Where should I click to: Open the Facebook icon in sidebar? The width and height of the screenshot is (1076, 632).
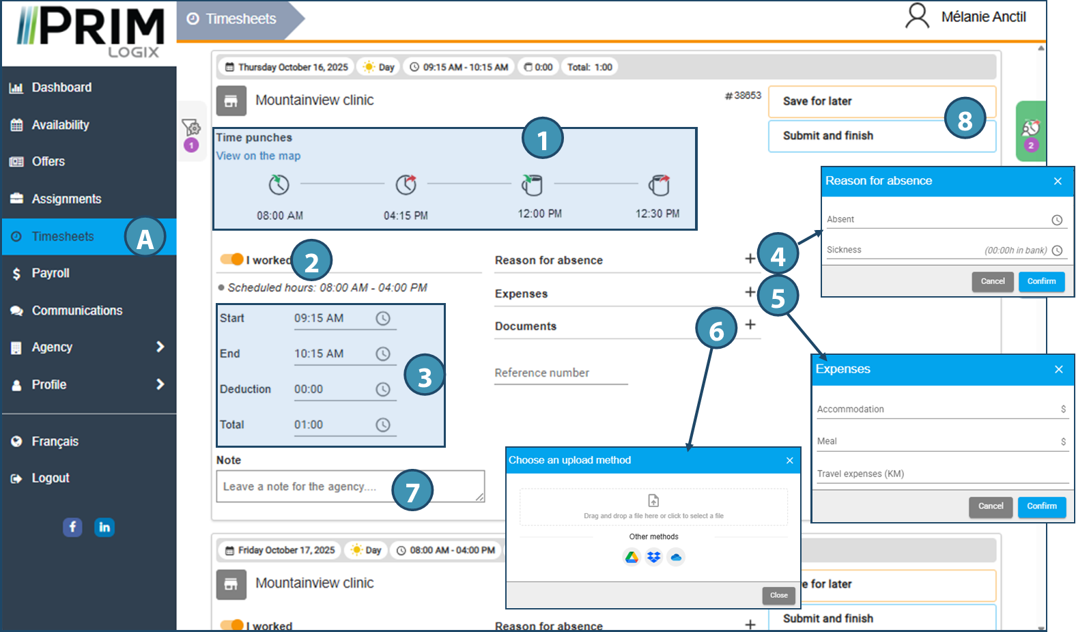pyautogui.click(x=72, y=527)
